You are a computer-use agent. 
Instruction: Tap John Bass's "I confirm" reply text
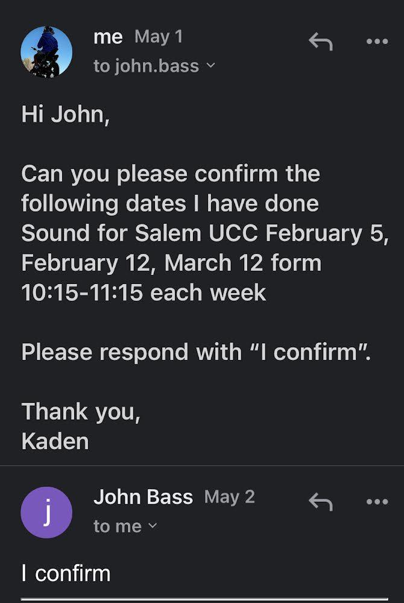(x=66, y=573)
